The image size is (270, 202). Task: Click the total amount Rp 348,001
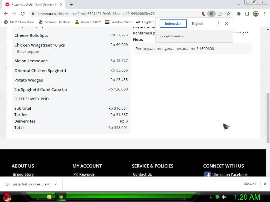[x=118, y=128]
